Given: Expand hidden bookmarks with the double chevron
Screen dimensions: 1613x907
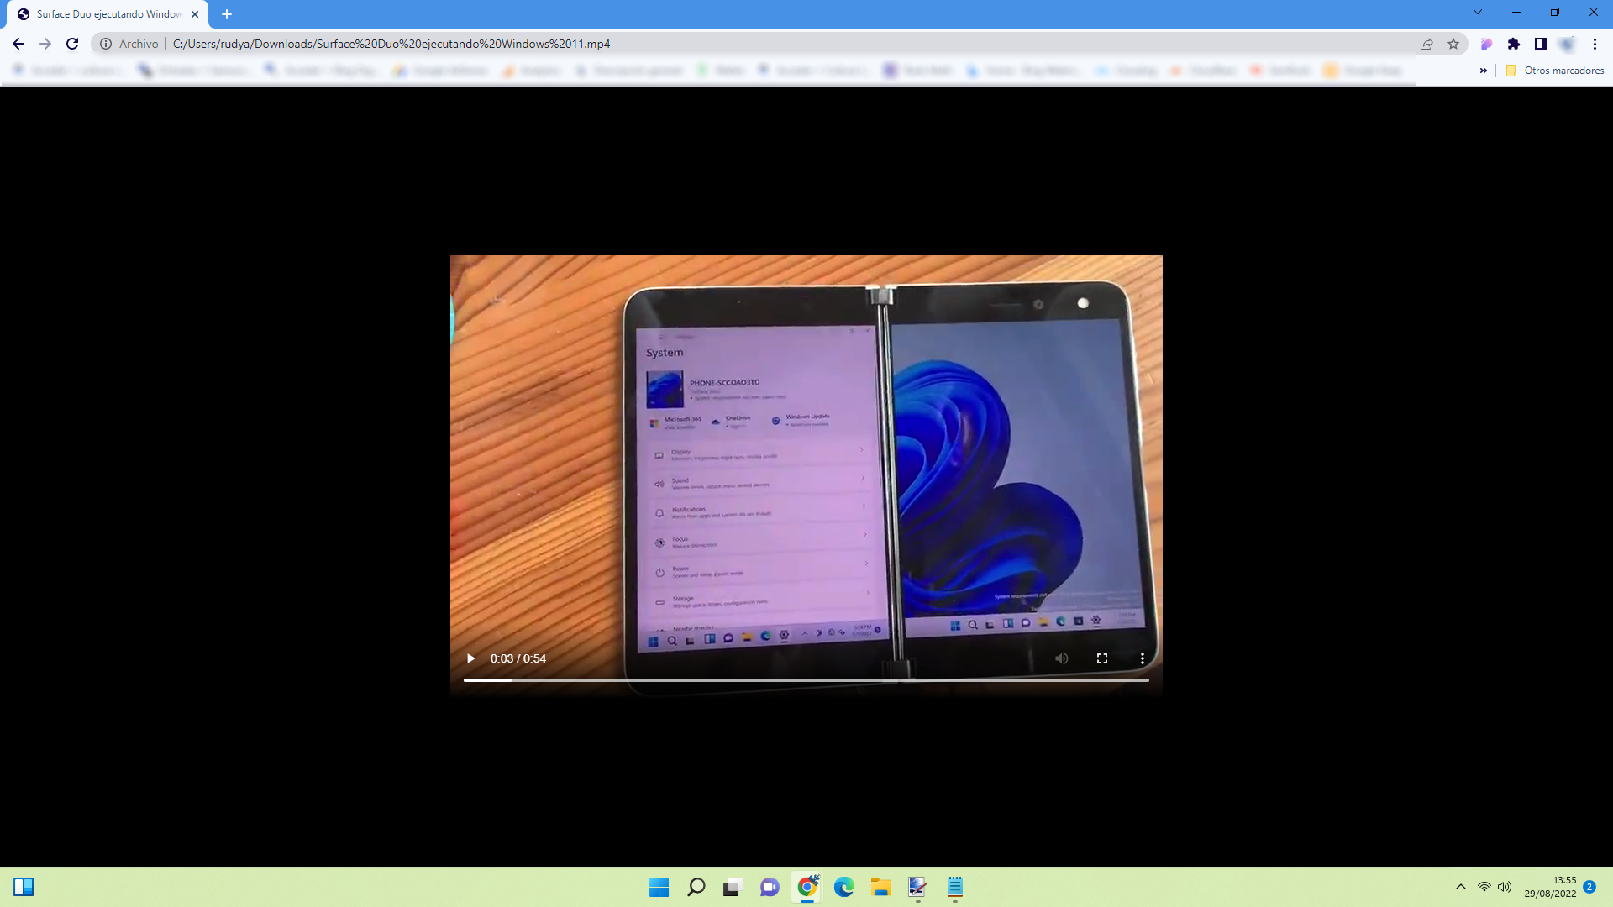Looking at the screenshot, I should tap(1484, 71).
